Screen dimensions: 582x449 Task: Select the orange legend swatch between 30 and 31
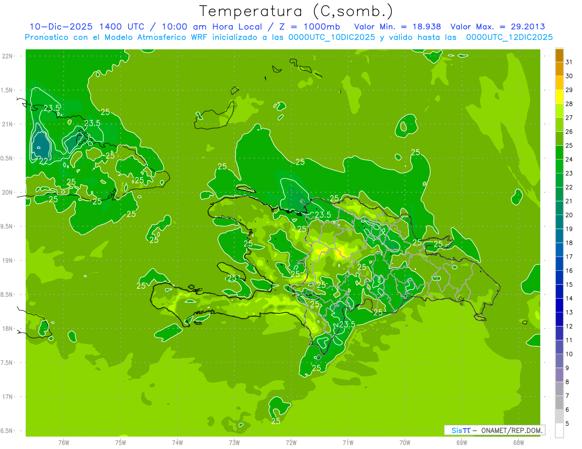[559, 69]
